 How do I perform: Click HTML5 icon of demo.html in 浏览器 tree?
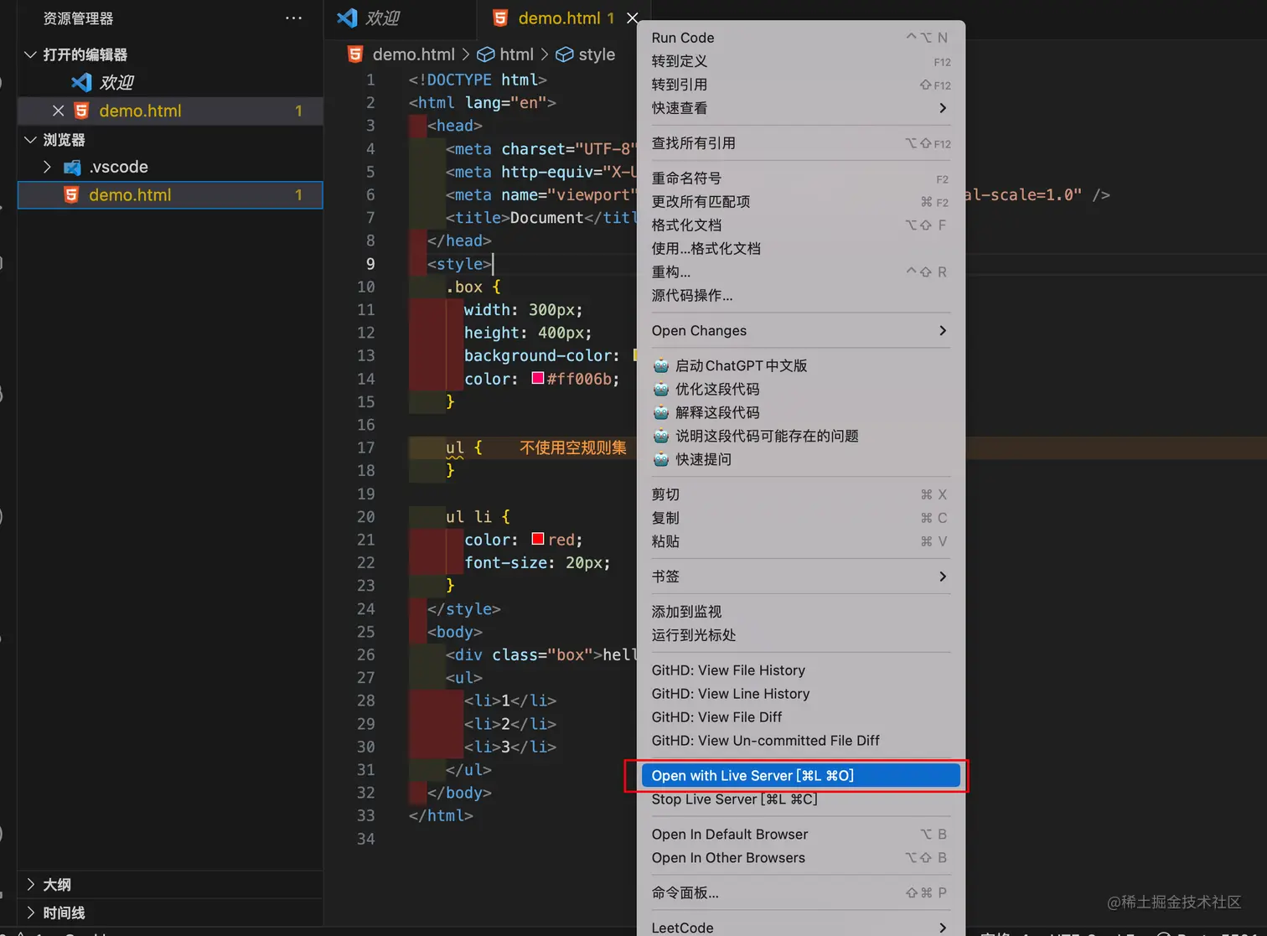pyautogui.click(x=71, y=194)
